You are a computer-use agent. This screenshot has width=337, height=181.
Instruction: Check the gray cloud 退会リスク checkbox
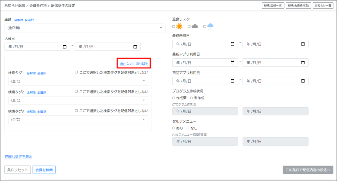tap(189, 27)
